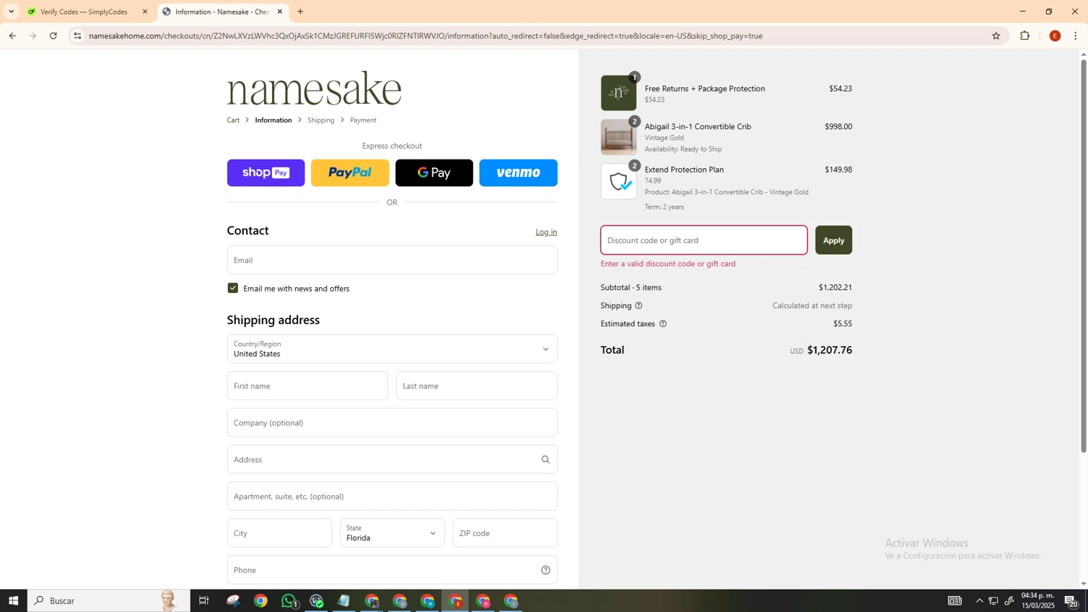The height and width of the screenshot is (612, 1088).
Task: Click the Phone field help icon
Action: coord(545,570)
